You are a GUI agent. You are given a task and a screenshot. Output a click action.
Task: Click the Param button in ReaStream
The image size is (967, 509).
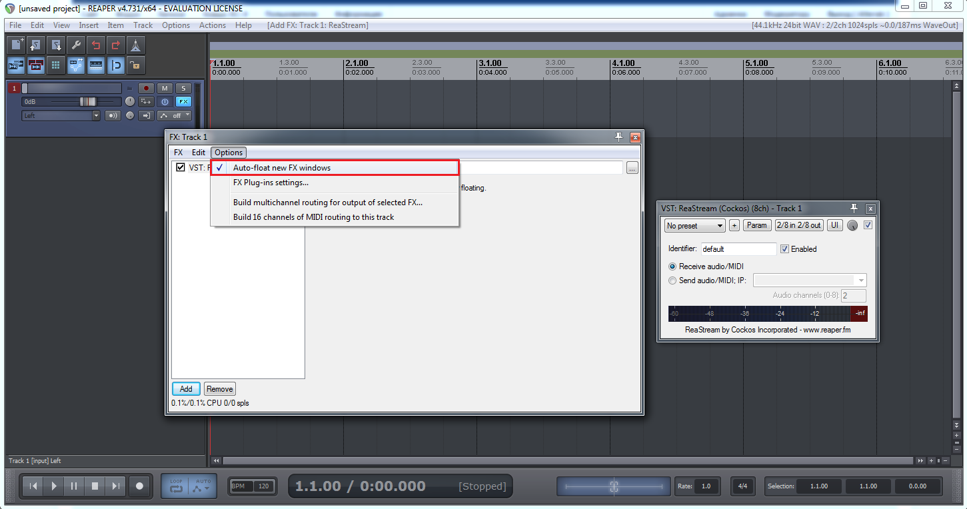756,226
